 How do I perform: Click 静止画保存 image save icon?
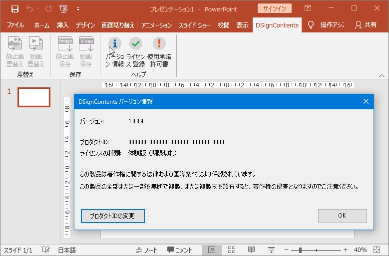click(65, 51)
